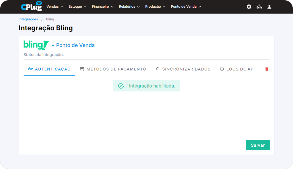Click the Bling logo
The image size is (293, 169).
pyautogui.click(x=36, y=45)
